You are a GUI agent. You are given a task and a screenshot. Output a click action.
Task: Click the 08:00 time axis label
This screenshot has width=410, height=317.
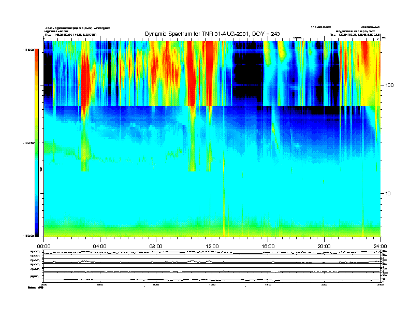click(x=156, y=247)
